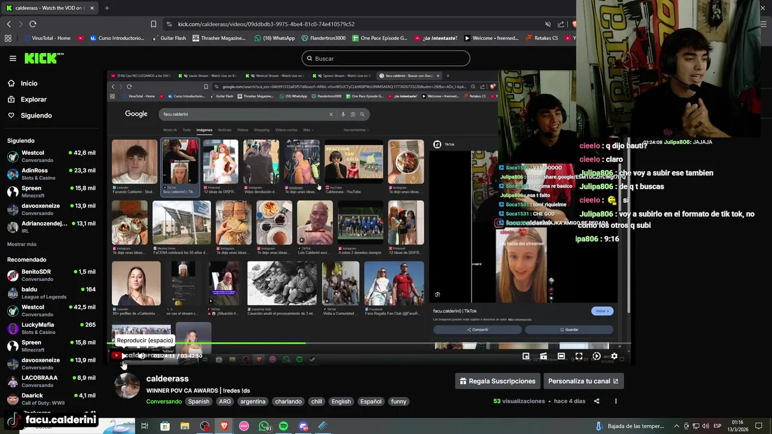The image size is (772, 434).
Task: Open Thrasher Magazine bookmark
Action: pyautogui.click(x=219, y=38)
